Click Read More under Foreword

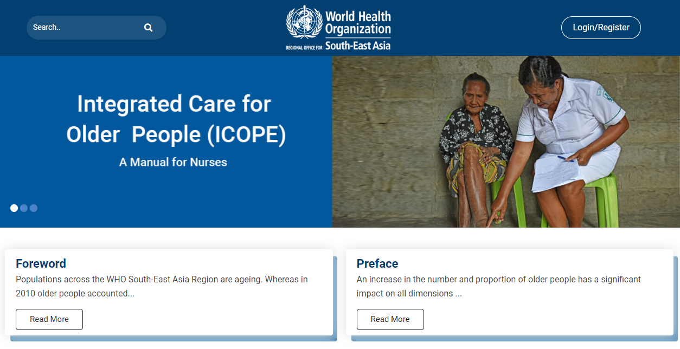(49, 319)
